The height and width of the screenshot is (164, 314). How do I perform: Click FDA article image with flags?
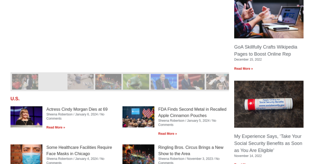pos(138,117)
